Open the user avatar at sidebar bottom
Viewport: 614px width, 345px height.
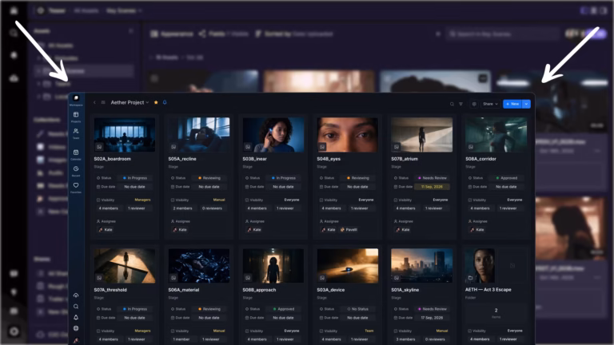click(76, 340)
